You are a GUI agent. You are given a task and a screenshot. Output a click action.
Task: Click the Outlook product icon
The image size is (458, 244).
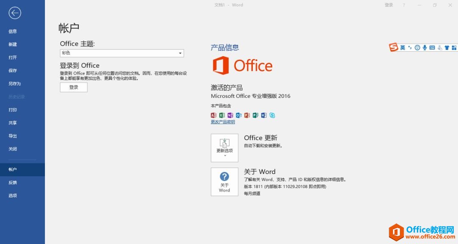click(239, 115)
